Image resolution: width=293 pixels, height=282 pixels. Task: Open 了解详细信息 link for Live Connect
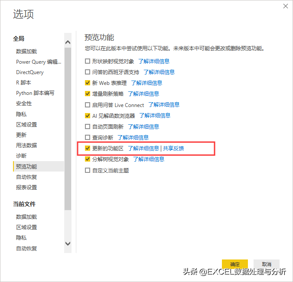pos(164,105)
